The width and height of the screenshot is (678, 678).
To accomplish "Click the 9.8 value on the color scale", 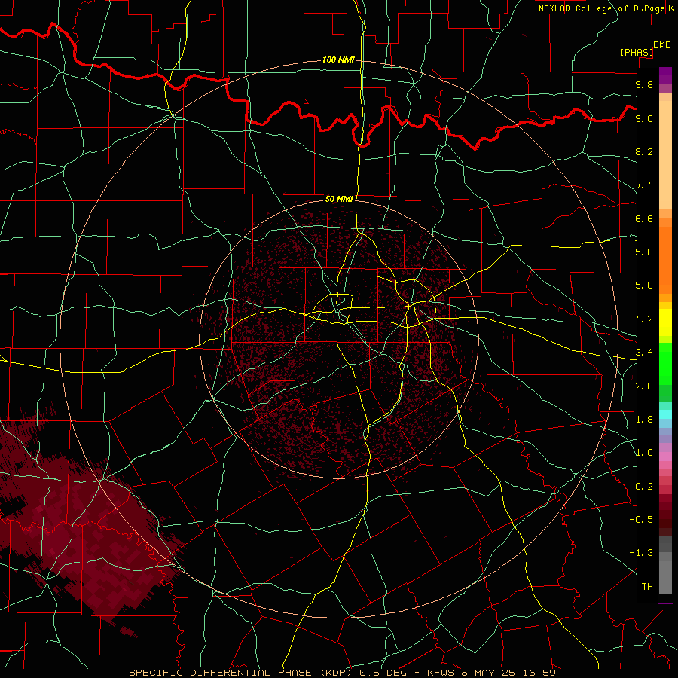I will pyautogui.click(x=644, y=84).
